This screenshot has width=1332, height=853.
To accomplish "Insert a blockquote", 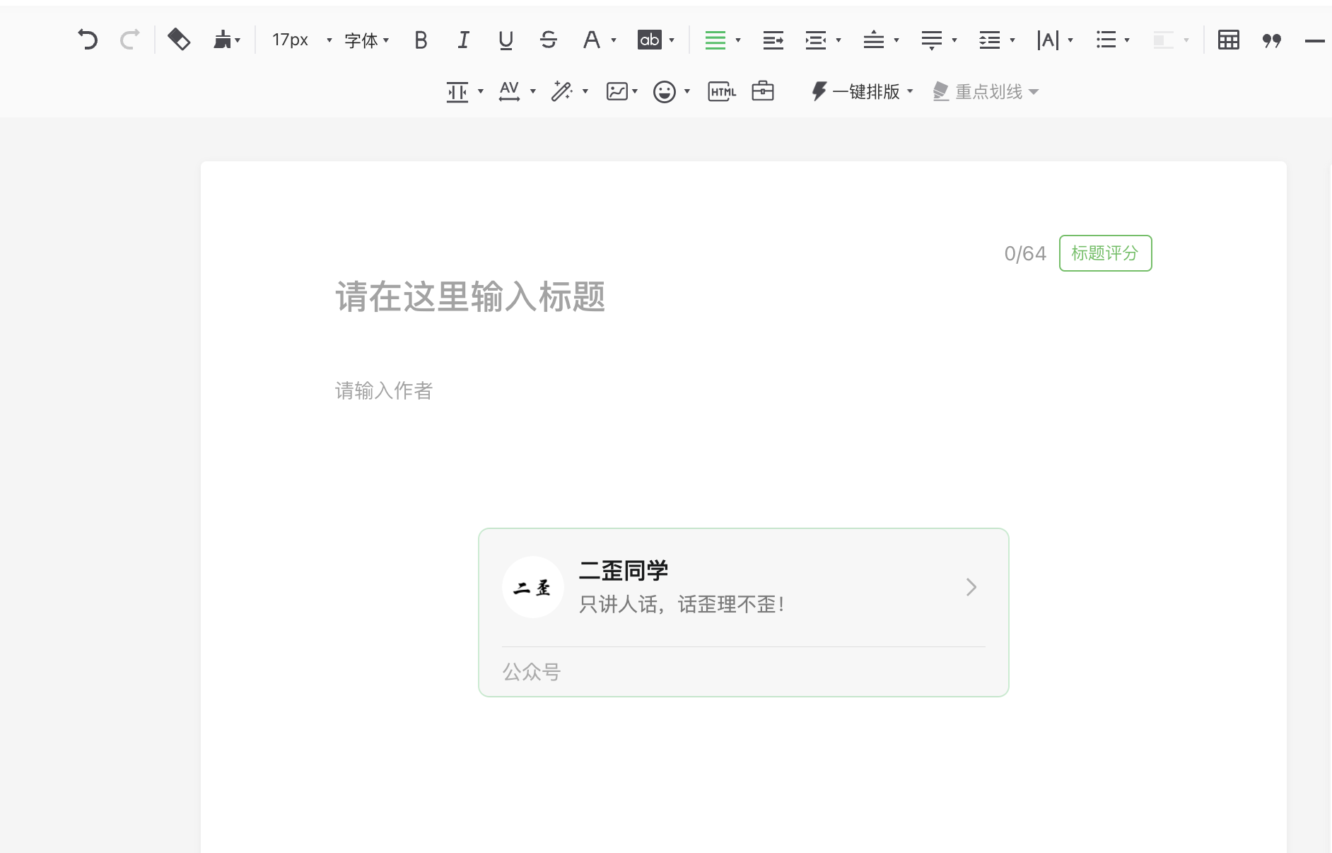I will click(1273, 41).
